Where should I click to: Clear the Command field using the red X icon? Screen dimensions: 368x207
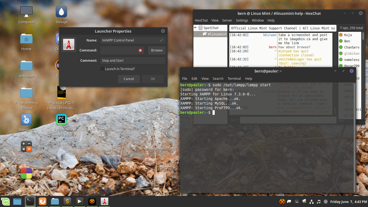coord(140,50)
